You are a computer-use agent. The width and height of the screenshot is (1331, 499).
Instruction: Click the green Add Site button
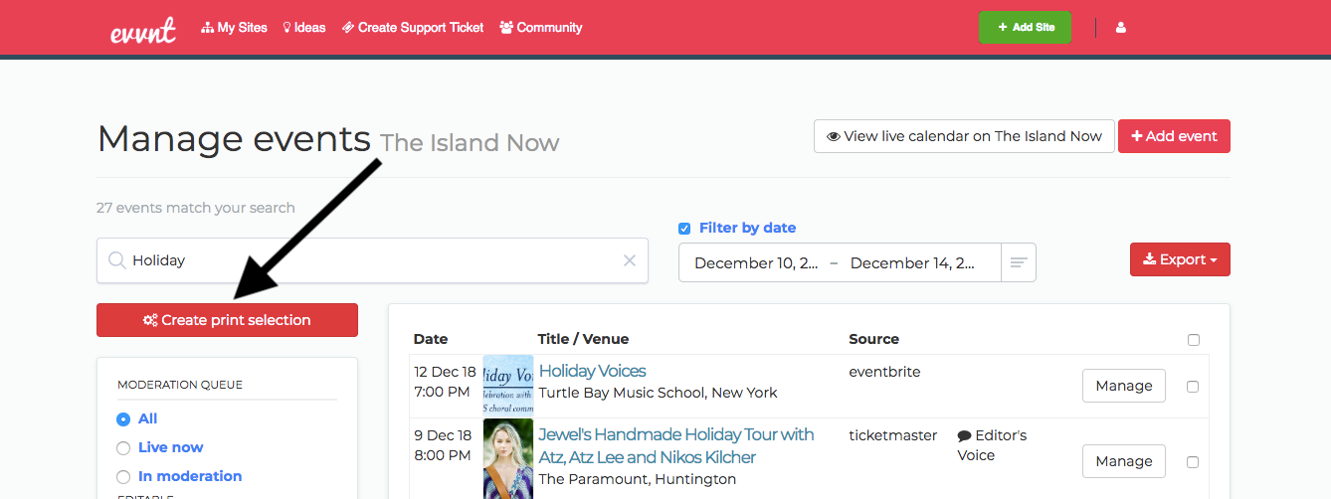(x=1025, y=28)
